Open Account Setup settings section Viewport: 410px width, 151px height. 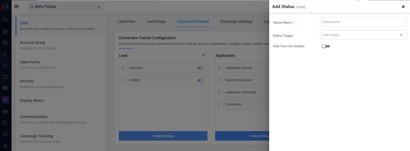[32, 43]
